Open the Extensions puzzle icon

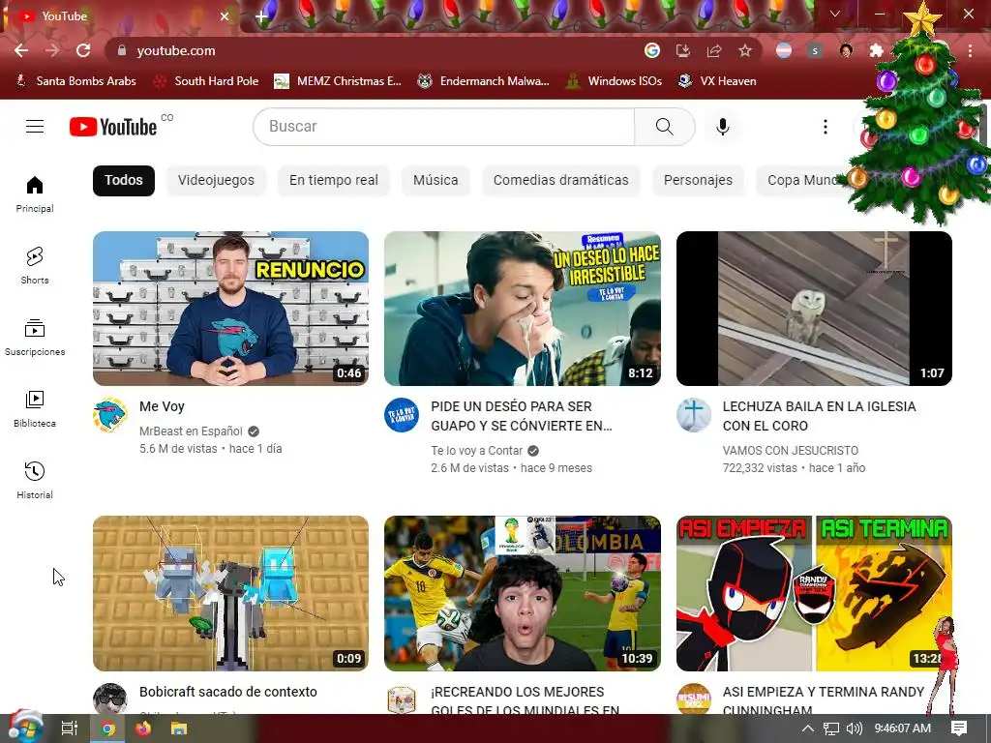pos(876,50)
